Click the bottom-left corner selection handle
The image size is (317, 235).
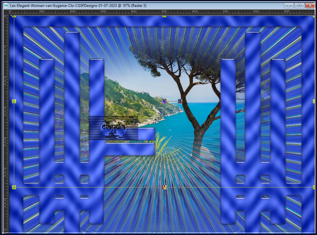(x=14, y=187)
